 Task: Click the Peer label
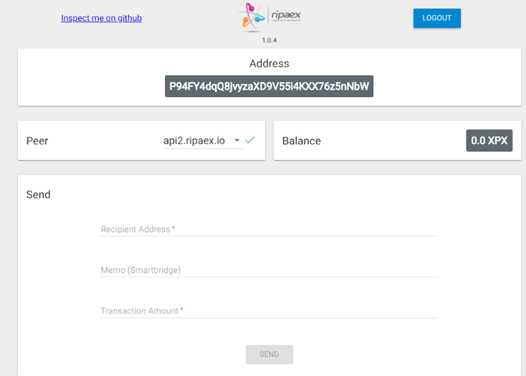point(37,141)
